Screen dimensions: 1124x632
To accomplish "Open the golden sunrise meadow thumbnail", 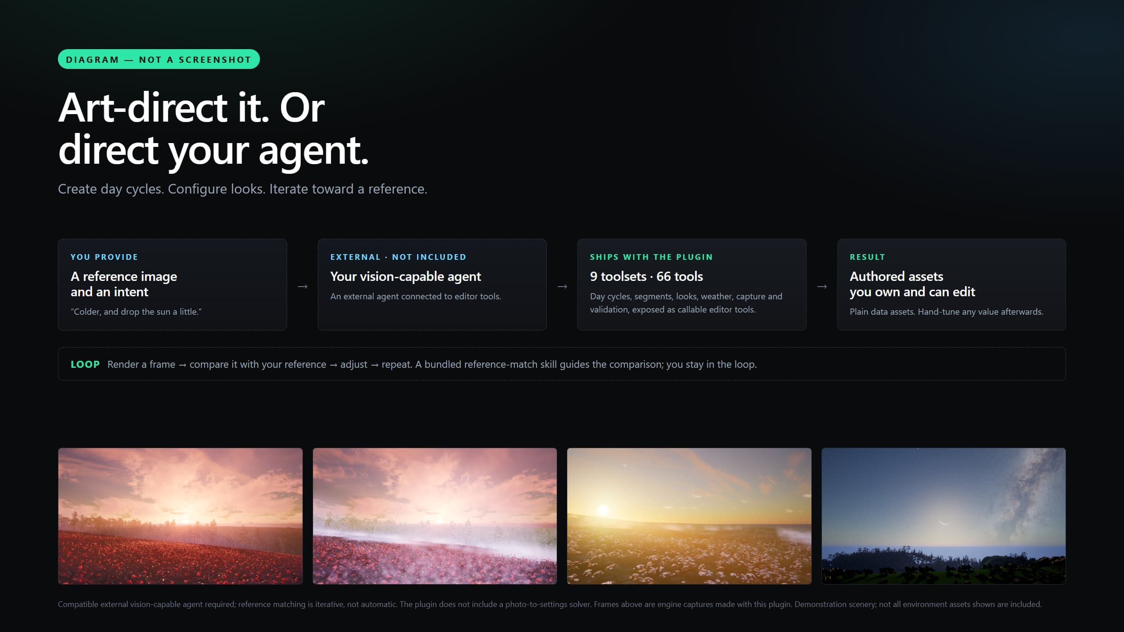I will pos(689,516).
